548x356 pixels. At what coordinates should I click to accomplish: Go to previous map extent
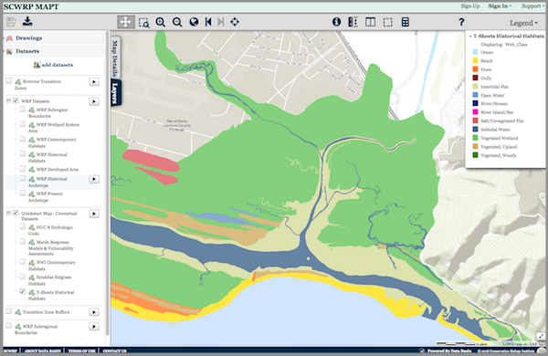(x=208, y=22)
